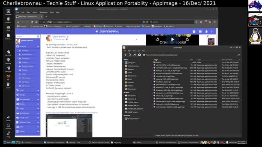The width and height of the screenshot is (262, 147).
Task: Open the post screenshot thumbnail
Action: (x=69, y=125)
